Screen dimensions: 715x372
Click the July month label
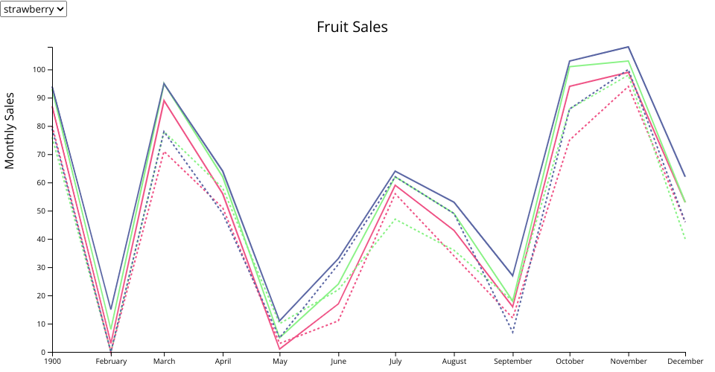tap(395, 362)
